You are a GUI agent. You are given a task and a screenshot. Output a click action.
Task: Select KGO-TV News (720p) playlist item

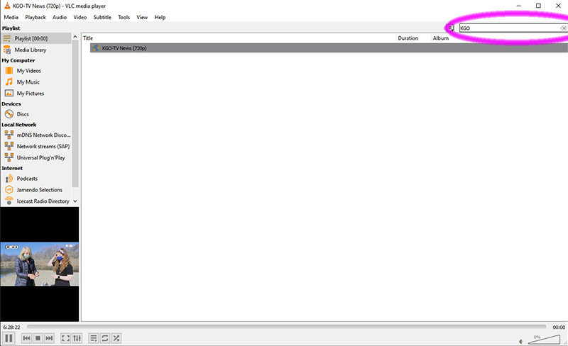coord(329,48)
